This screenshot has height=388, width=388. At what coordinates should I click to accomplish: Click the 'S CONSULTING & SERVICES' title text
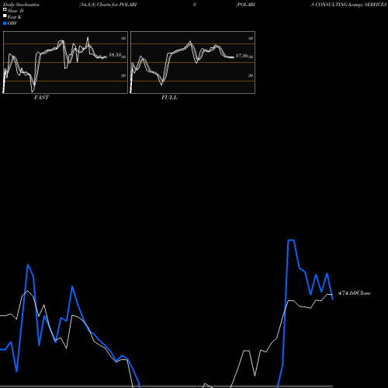349,5
